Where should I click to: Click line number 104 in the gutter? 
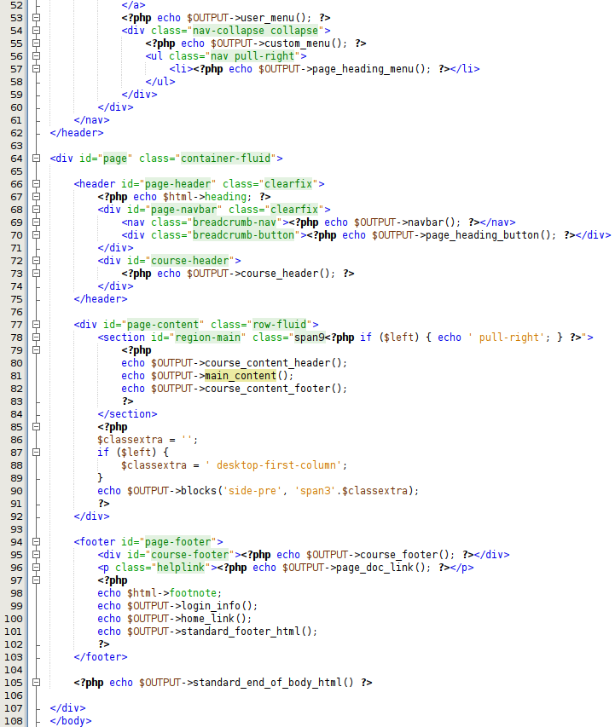[x=13, y=670]
